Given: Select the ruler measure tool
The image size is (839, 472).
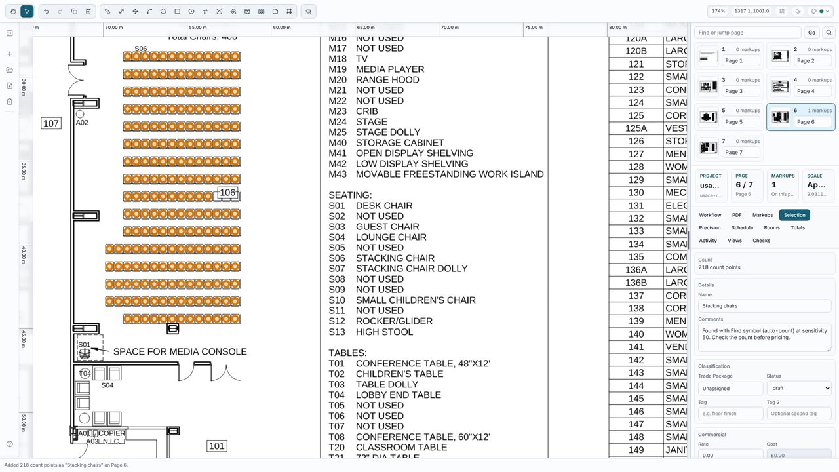Looking at the screenshot, I should (108, 11).
